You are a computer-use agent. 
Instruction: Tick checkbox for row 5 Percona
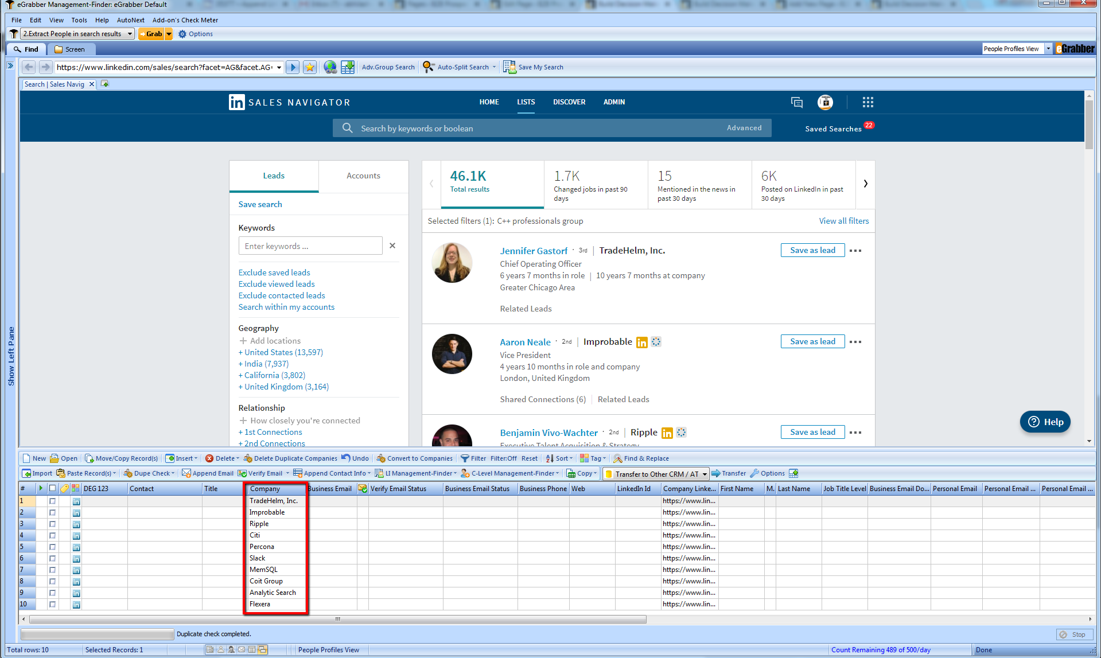[x=52, y=547]
